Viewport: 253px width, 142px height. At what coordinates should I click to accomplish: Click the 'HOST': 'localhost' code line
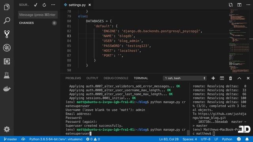coord(121,51)
